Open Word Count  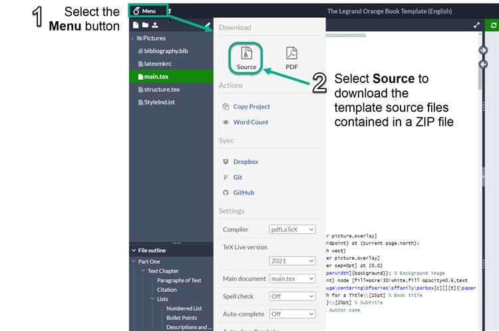click(251, 122)
